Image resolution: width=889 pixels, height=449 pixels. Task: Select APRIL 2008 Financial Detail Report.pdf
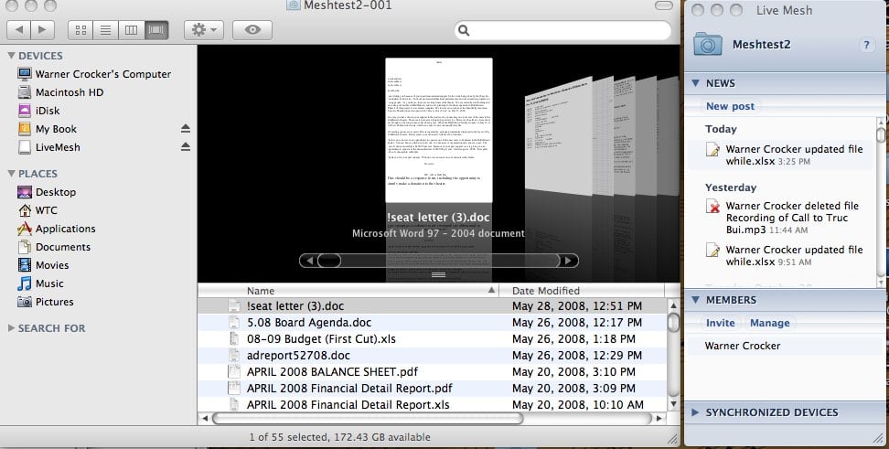(433, 389)
